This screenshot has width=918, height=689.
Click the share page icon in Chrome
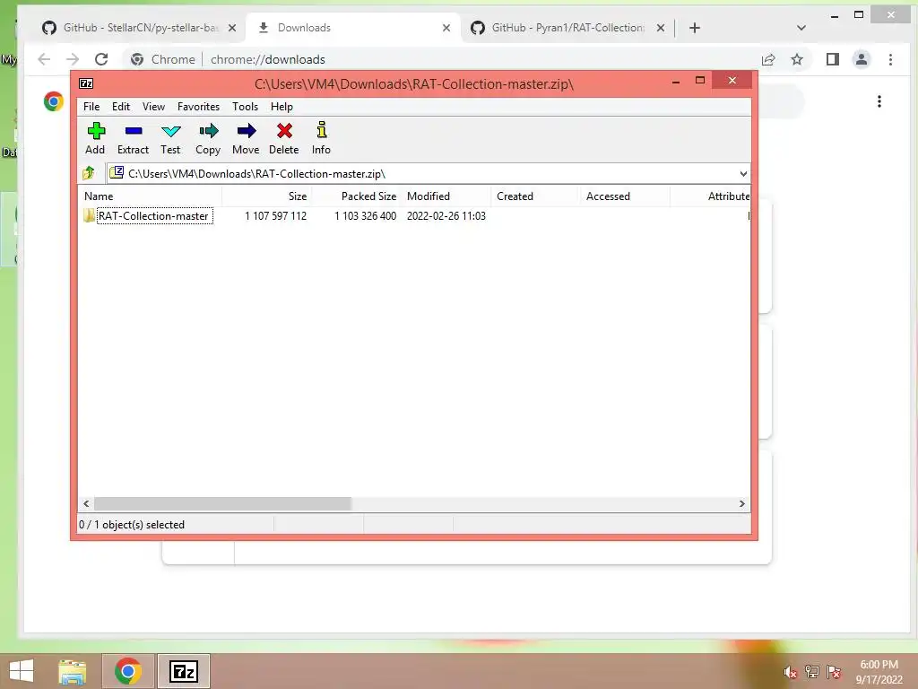point(768,59)
